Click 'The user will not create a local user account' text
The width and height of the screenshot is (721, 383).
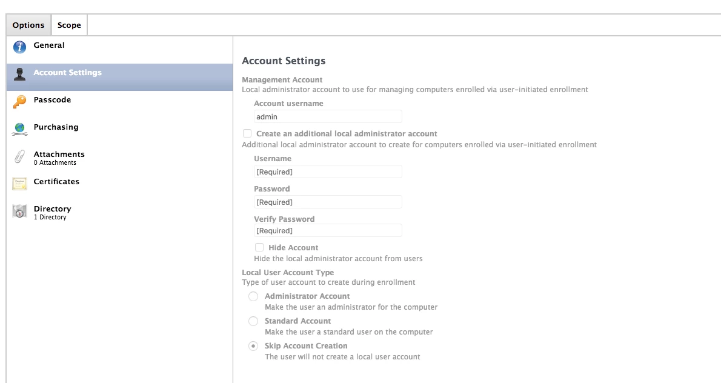(x=342, y=357)
